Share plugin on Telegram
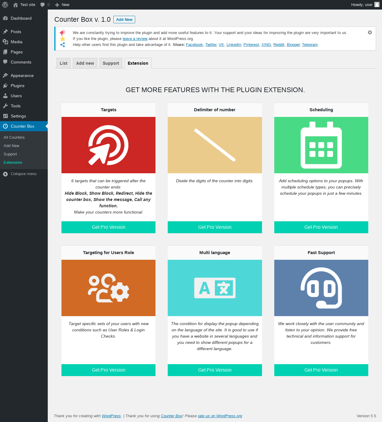Image resolution: width=382 pixels, height=422 pixels. click(x=310, y=45)
